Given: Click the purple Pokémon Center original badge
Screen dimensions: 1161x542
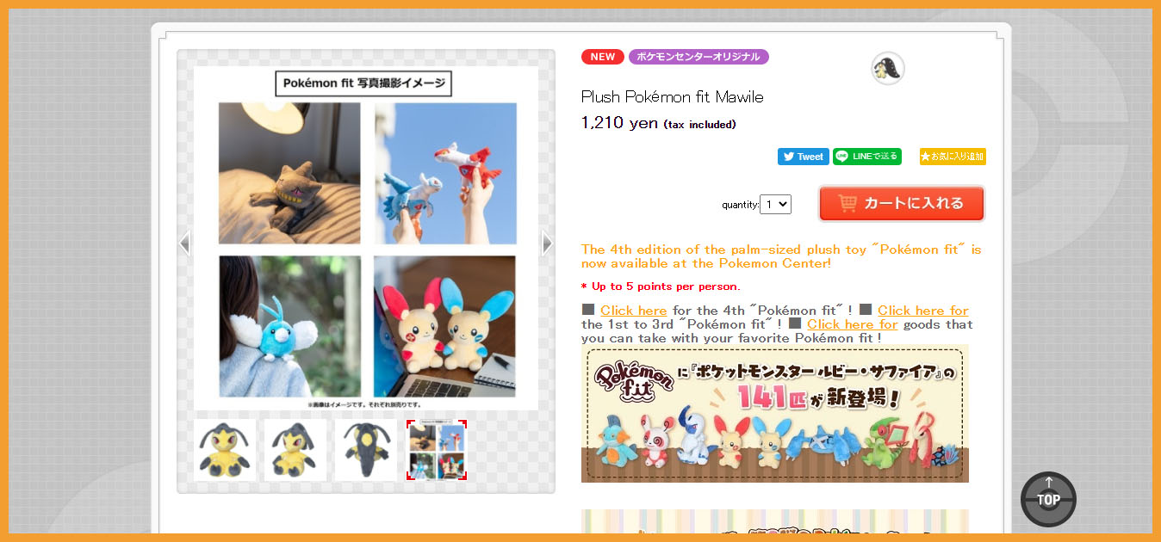Looking at the screenshot, I should coord(698,57).
